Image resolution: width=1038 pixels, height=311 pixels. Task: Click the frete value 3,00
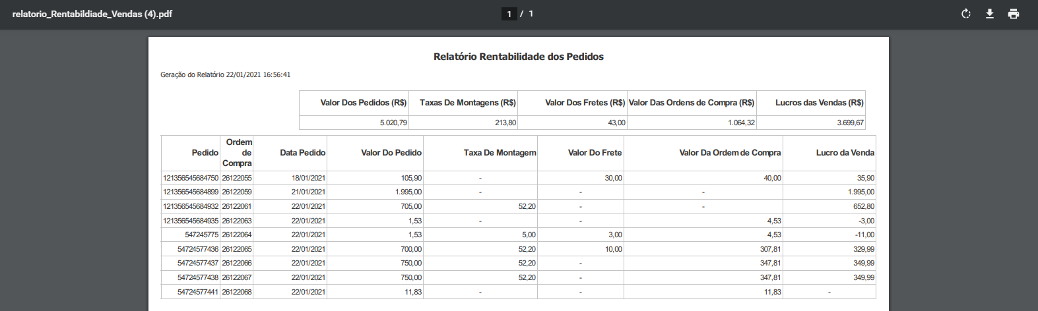615,235
